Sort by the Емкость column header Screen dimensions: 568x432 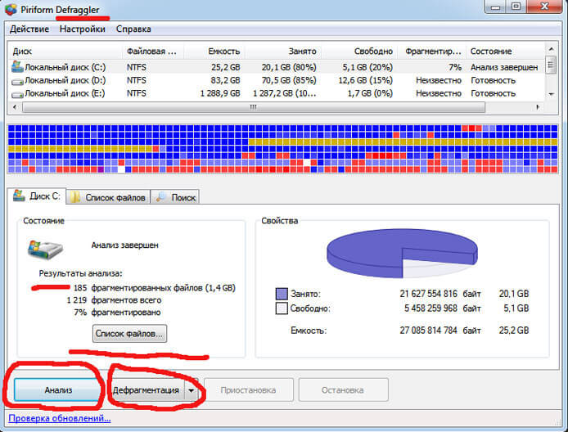(214, 52)
